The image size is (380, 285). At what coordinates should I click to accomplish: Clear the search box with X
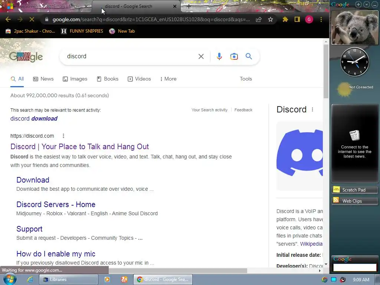(x=201, y=56)
